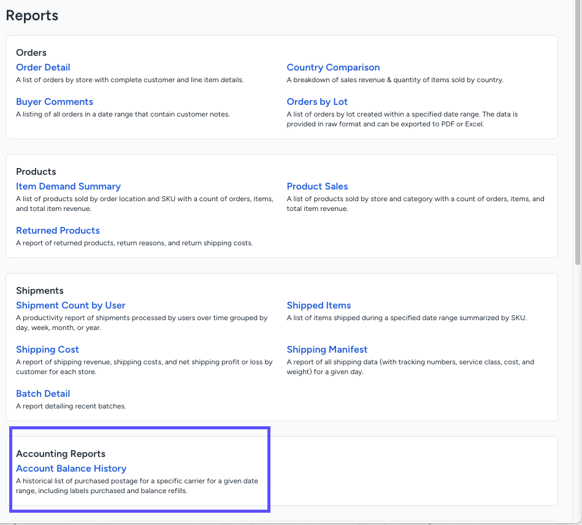Click the 'productivity report of shipments' description
The image size is (582, 525).
[x=142, y=323]
